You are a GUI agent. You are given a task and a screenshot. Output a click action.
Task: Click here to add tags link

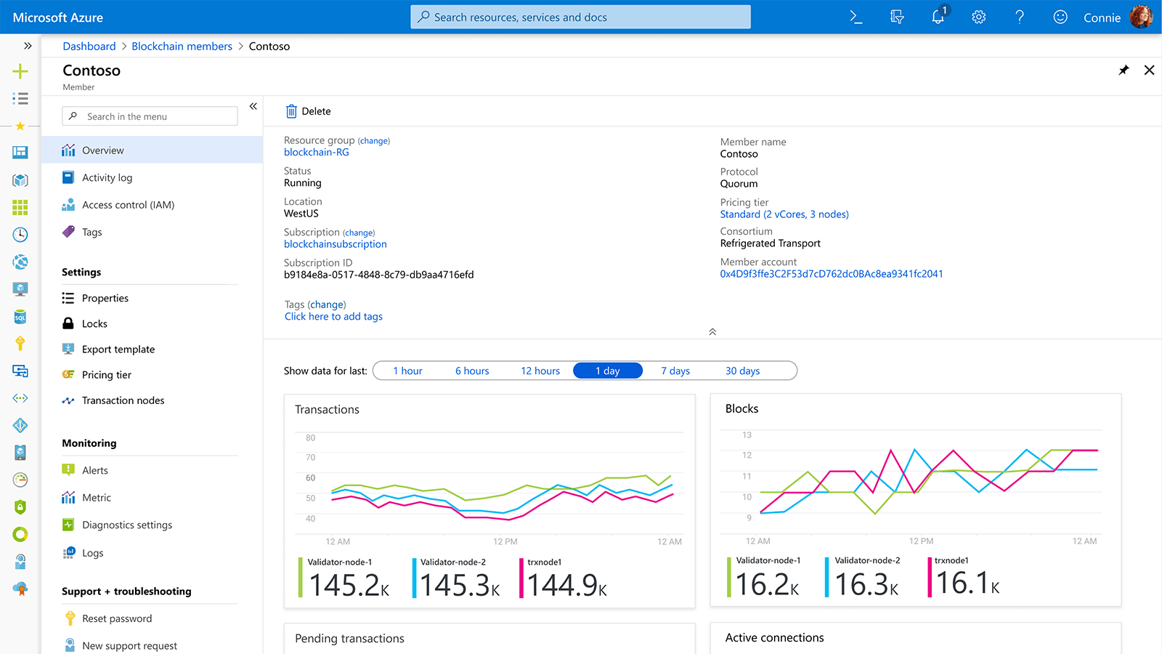pos(333,316)
